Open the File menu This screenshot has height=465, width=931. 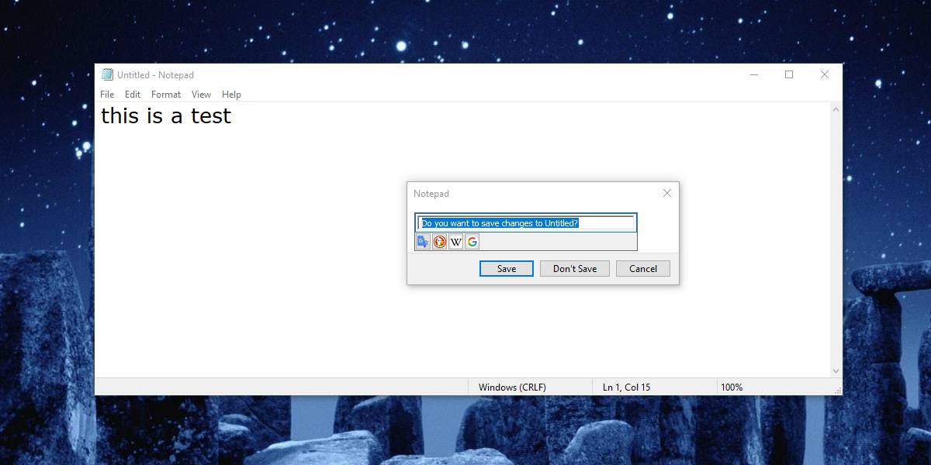coord(107,95)
